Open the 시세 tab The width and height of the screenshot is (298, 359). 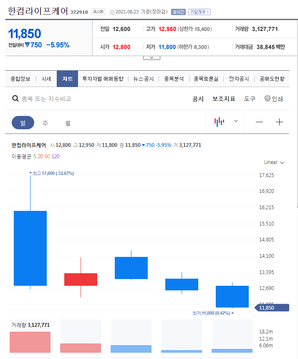click(x=46, y=79)
